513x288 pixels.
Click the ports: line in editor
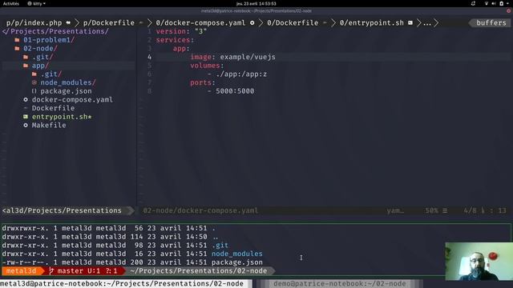(x=203, y=82)
